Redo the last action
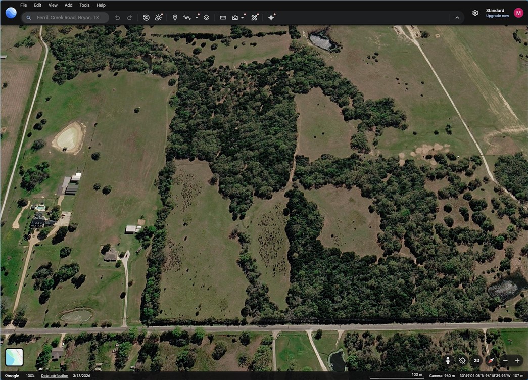Image resolution: width=528 pixels, height=380 pixels. [129, 18]
